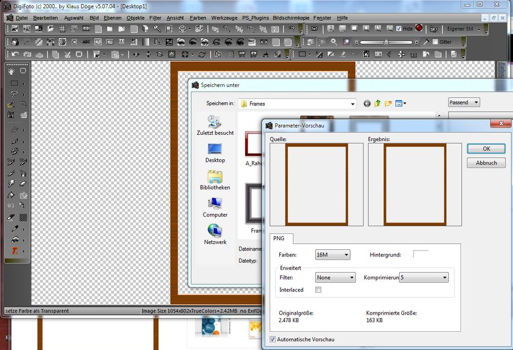Uncheck Automatische Vorschau
The width and height of the screenshot is (513, 350).
272,340
